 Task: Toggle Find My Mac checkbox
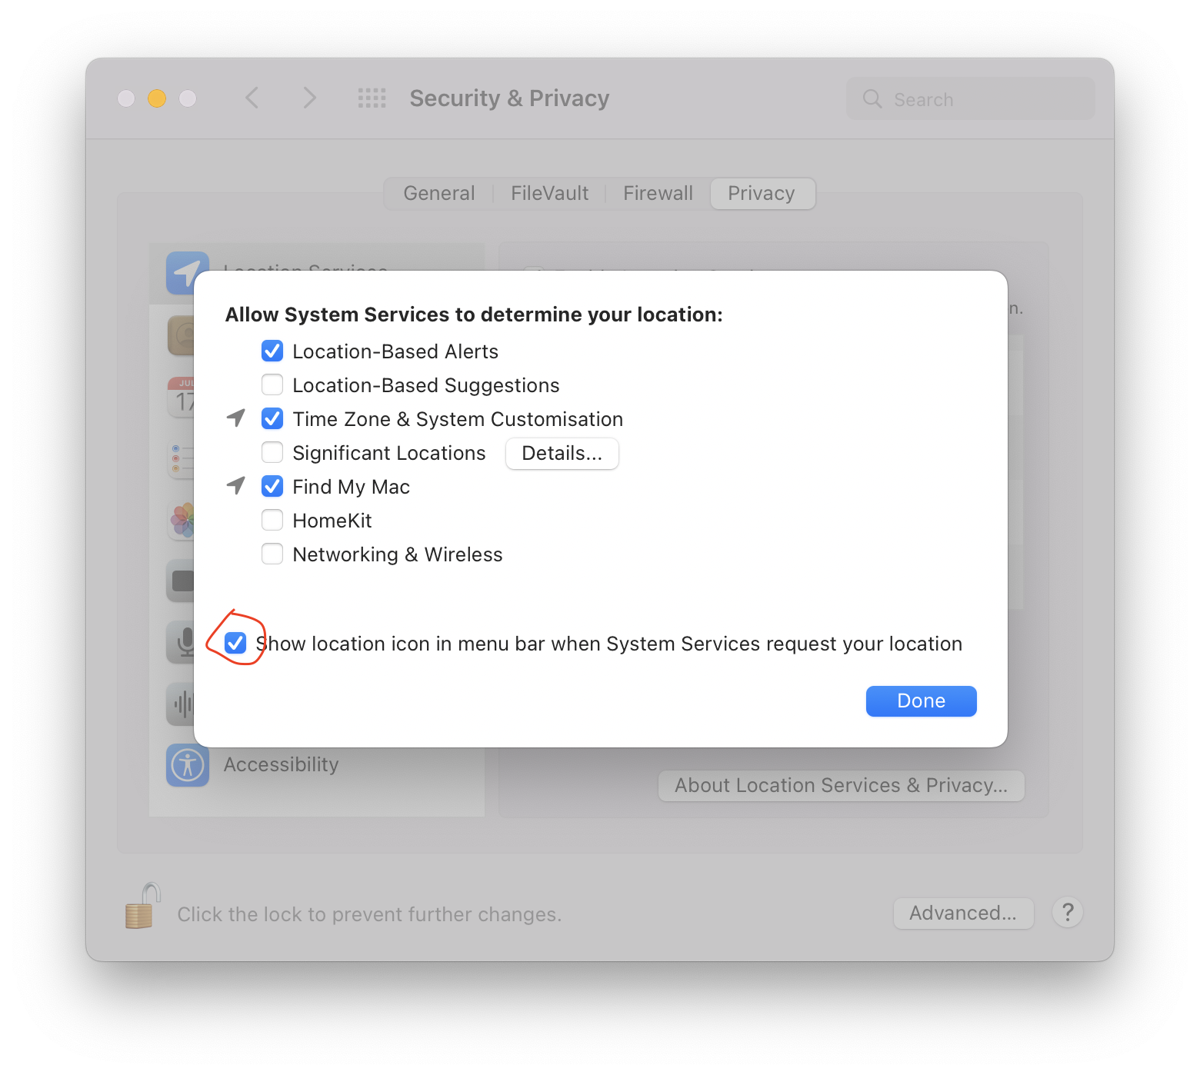pos(272,487)
